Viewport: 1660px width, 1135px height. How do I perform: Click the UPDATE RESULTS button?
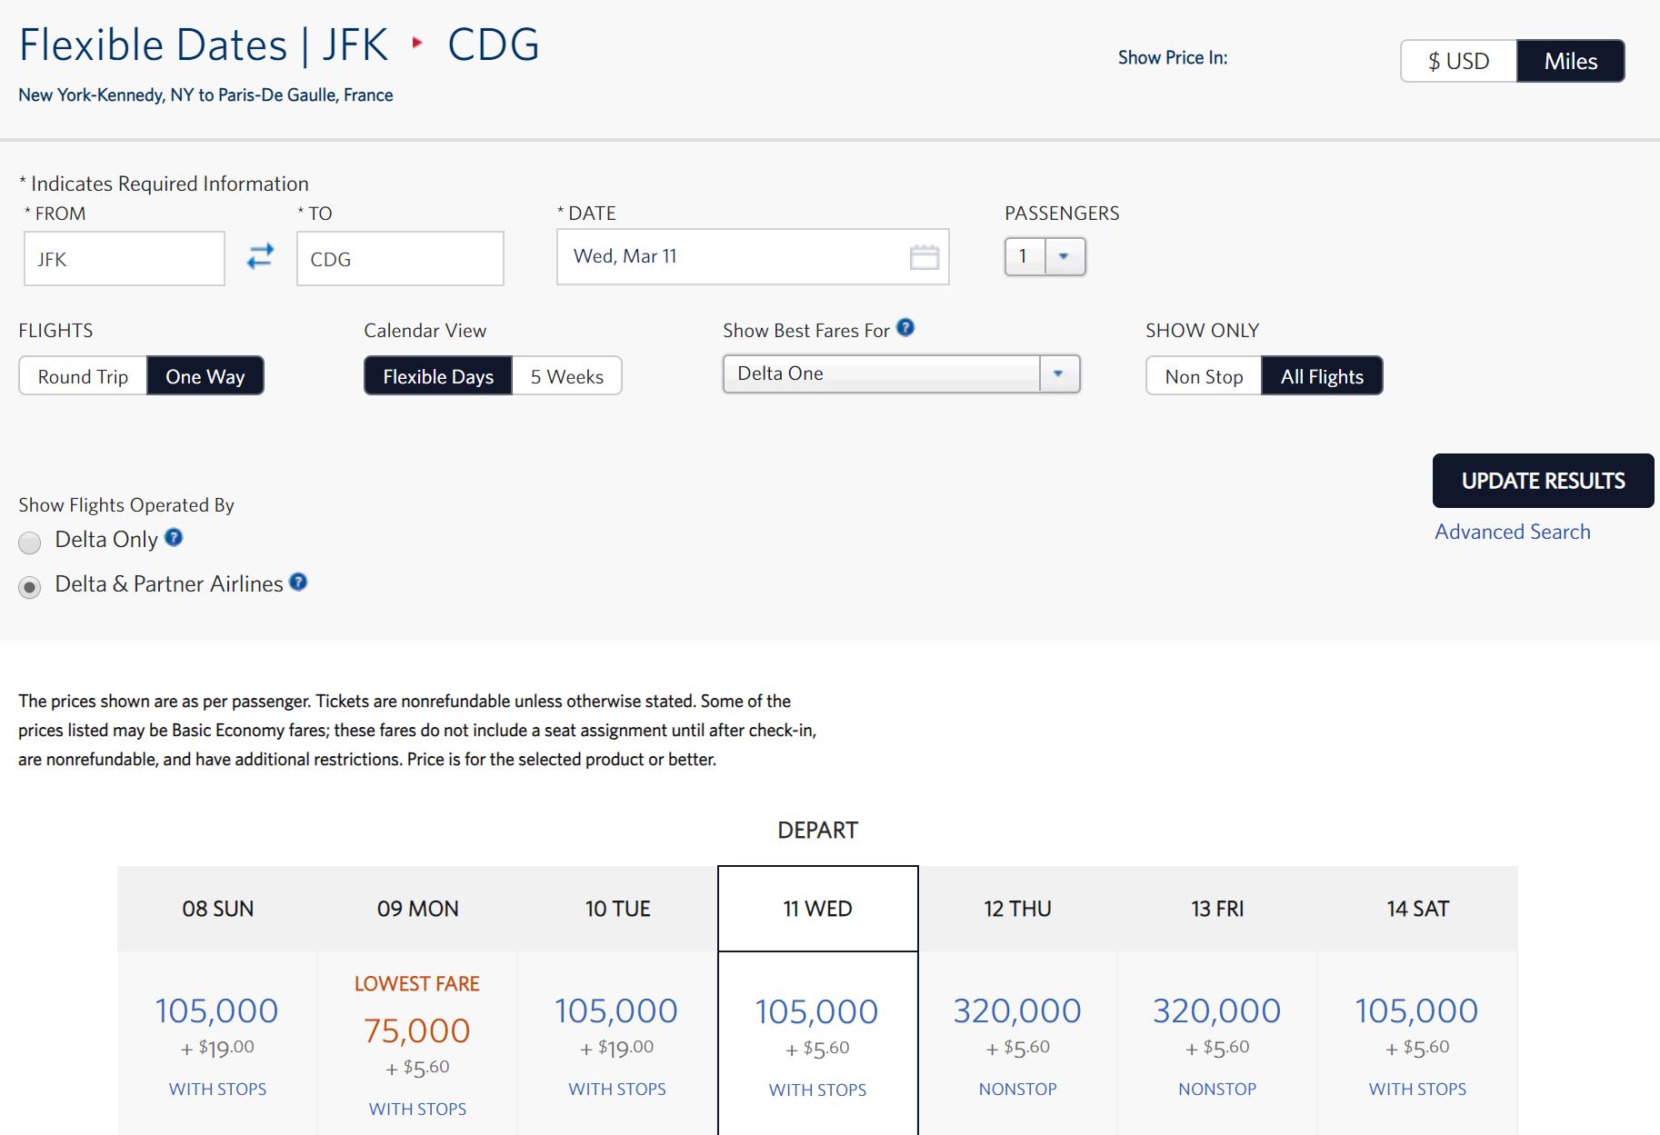1543,481
